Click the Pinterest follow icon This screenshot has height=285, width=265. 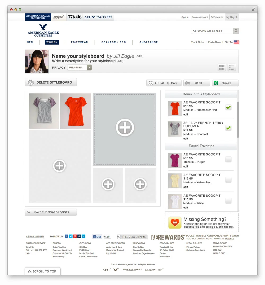[75, 236]
